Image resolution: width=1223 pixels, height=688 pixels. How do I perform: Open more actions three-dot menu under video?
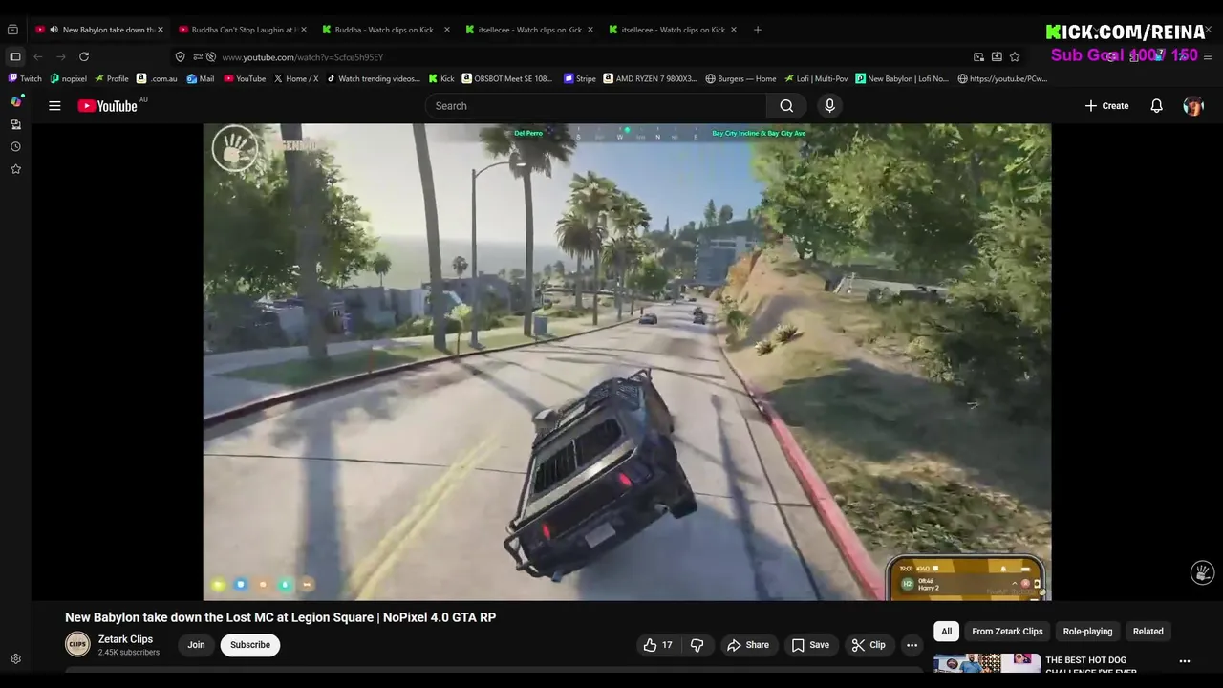pos(912,645)
